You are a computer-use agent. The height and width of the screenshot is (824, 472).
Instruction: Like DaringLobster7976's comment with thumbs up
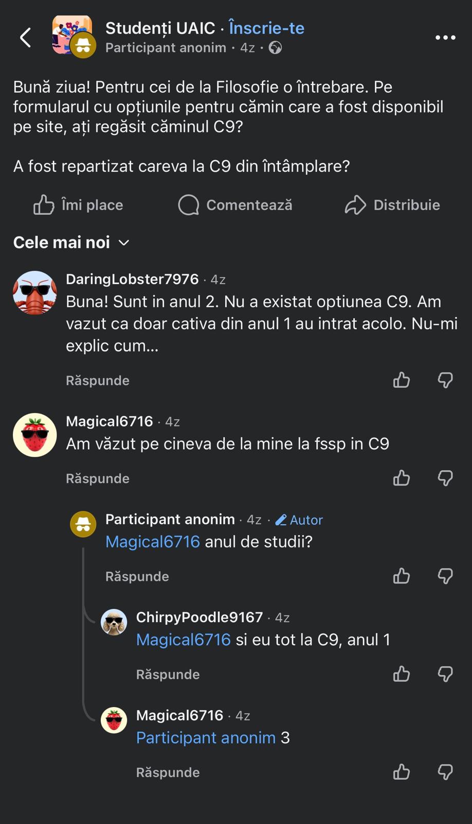click(x=402, y=380)
